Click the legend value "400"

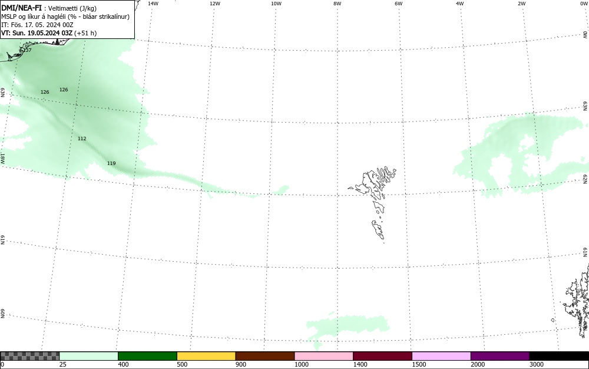123,364
